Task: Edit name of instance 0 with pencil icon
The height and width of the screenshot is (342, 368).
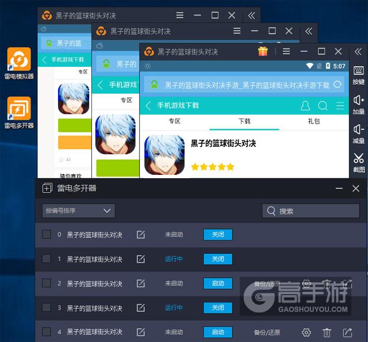Action: click(x=141, y=234)
